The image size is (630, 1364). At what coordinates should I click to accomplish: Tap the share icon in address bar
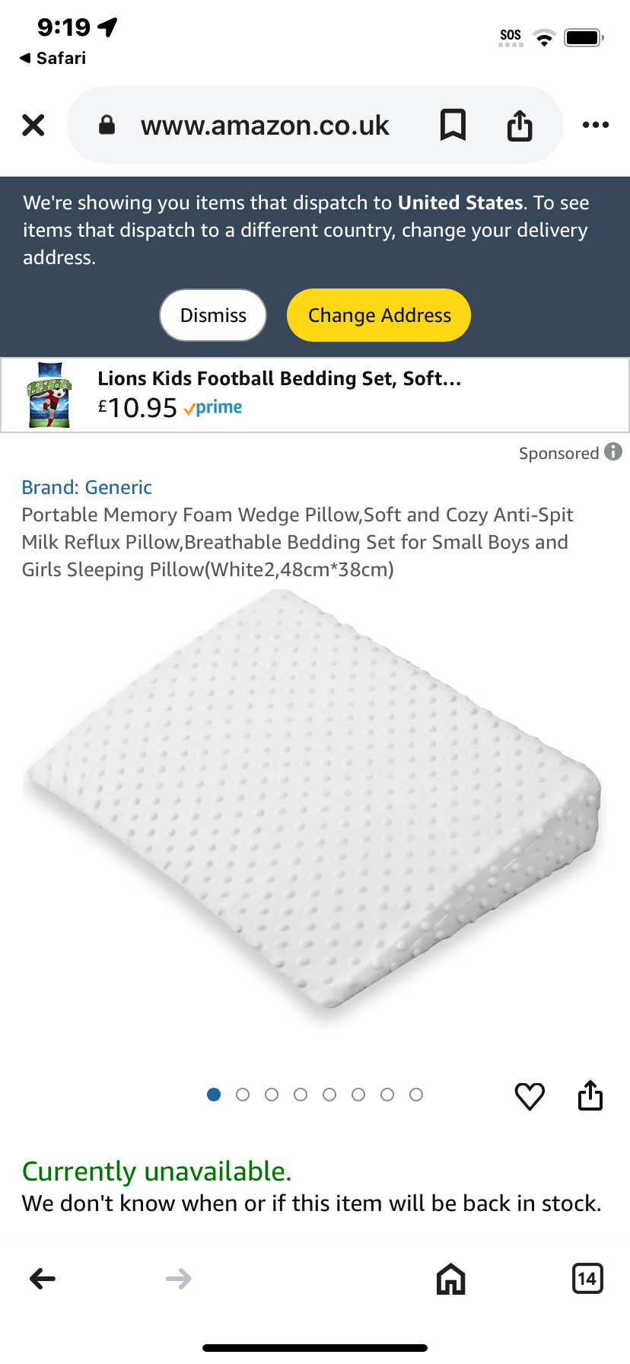[x=520, y=125]
